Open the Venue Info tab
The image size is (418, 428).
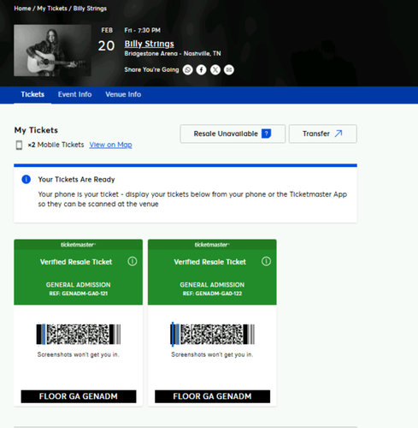pos(123,94)
